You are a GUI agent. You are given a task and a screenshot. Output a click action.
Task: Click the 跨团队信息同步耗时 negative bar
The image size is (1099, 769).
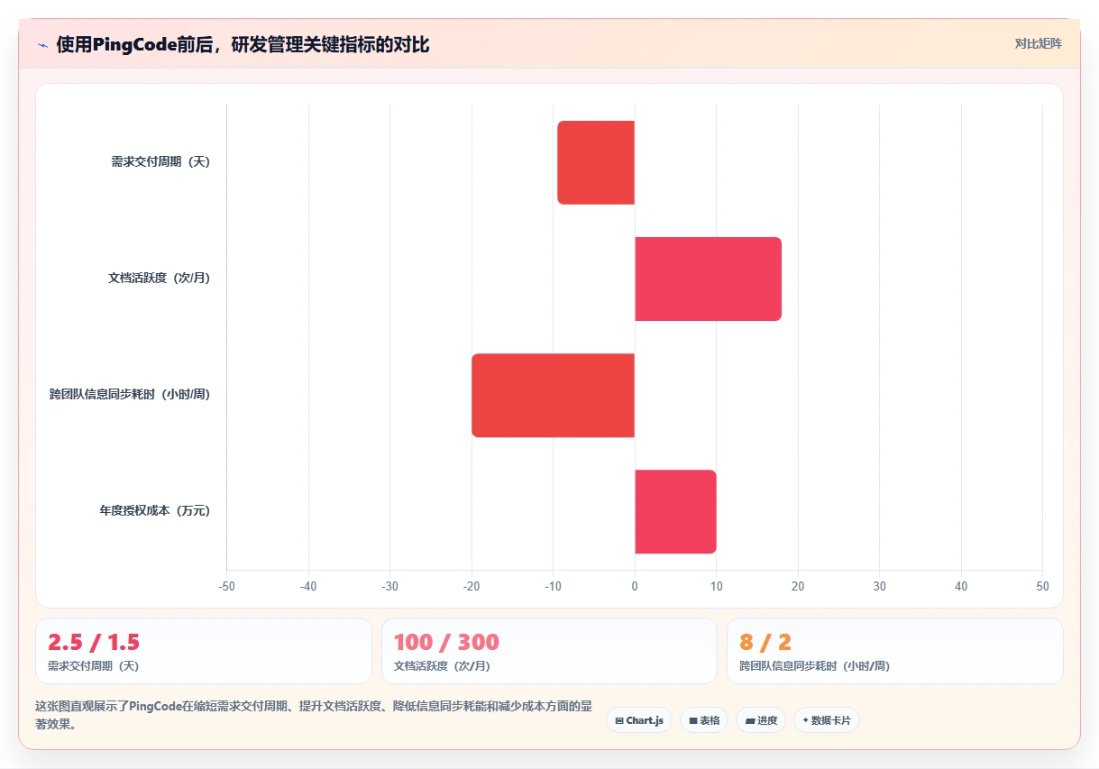click(553, 395)
